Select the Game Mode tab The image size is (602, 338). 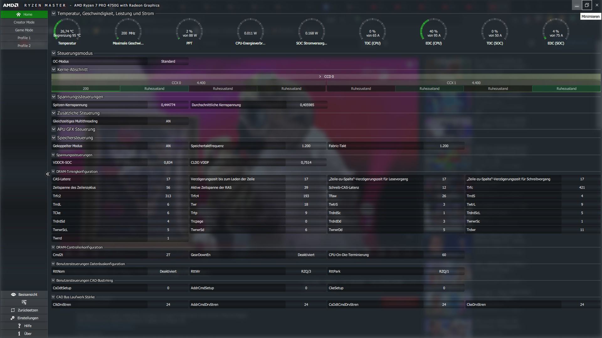24,30
